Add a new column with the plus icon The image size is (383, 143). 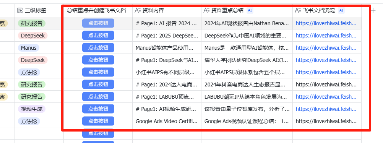[x=373, y=10]
